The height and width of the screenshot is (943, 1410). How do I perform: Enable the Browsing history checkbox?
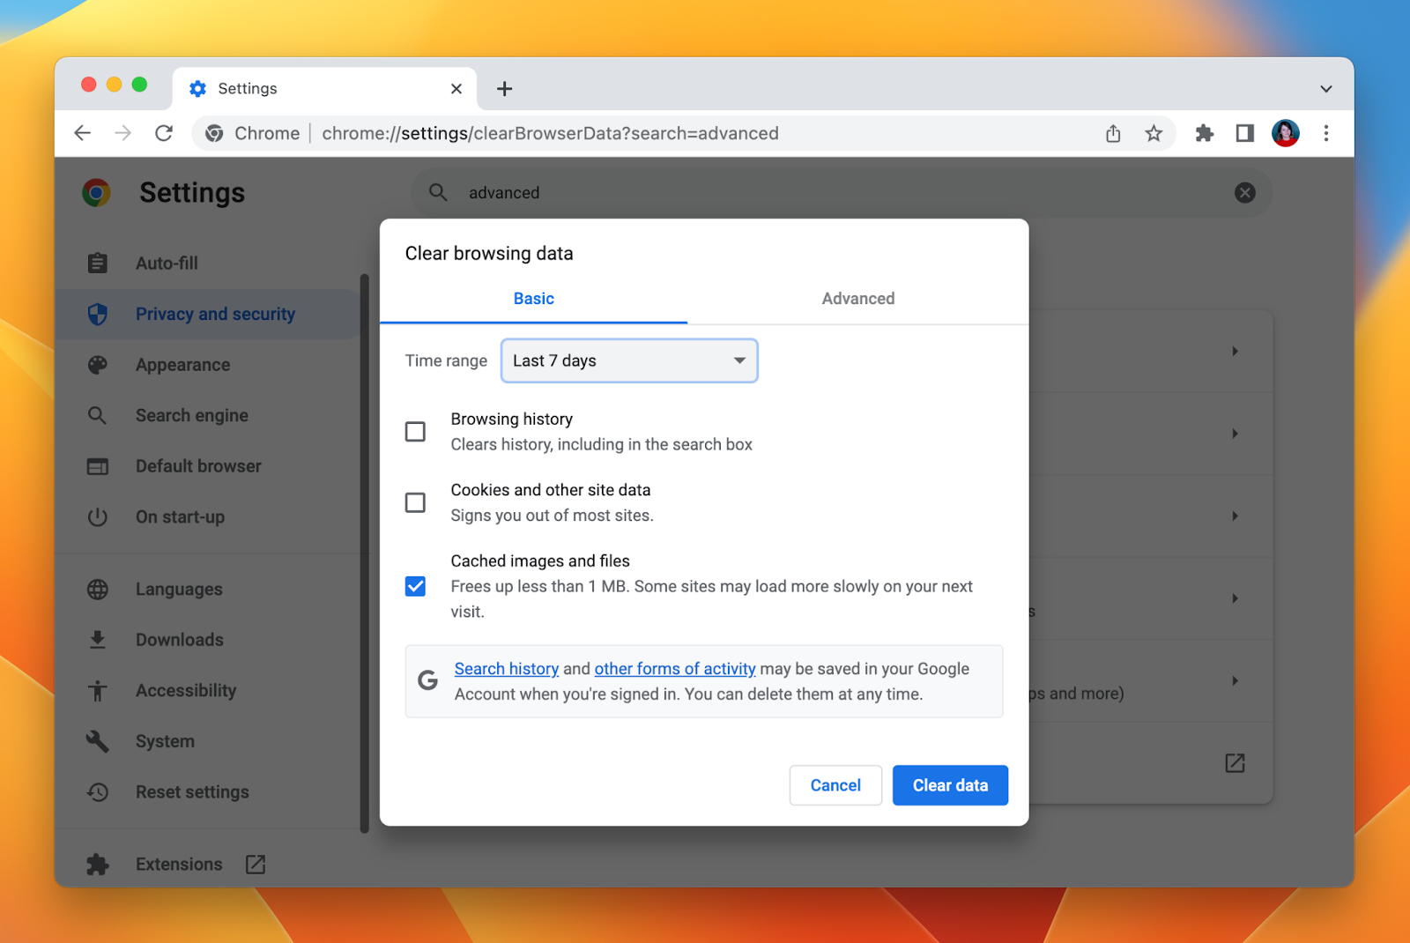pyautogui.click(x=415, y=431)
